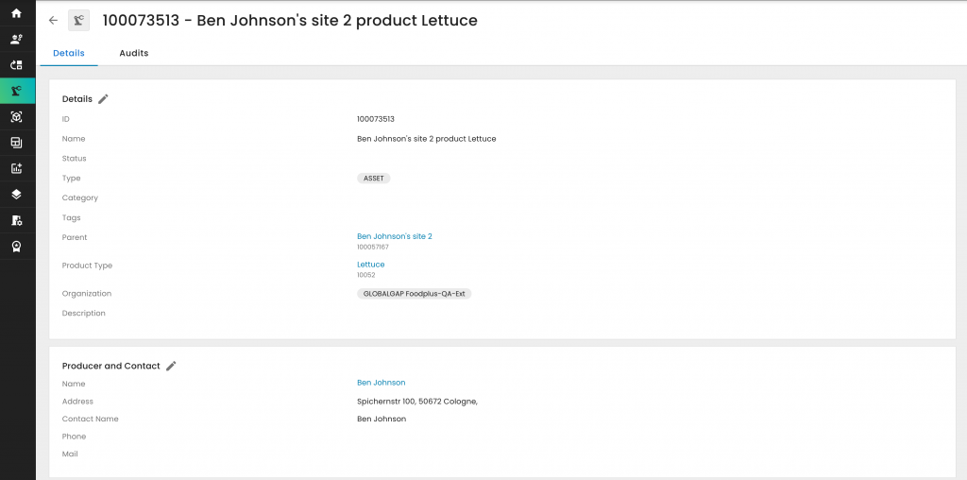This screenshot has height=480, width=967.
Task: Open the scan-target icon in sidebar
Action: tap(16, 117)
